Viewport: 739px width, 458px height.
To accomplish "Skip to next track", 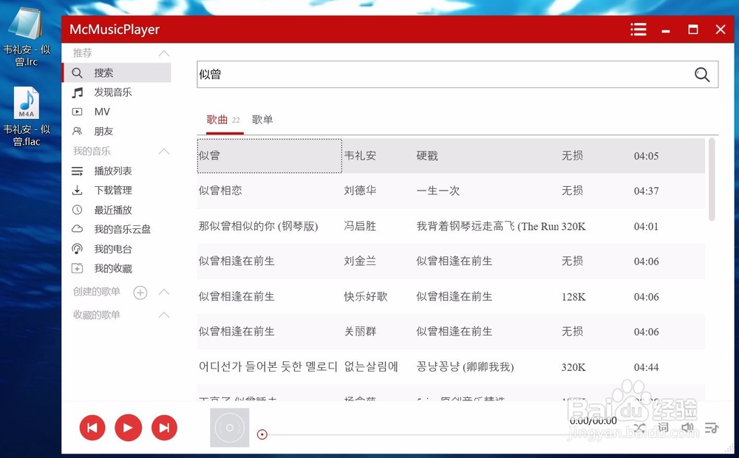I will (164, 428).
